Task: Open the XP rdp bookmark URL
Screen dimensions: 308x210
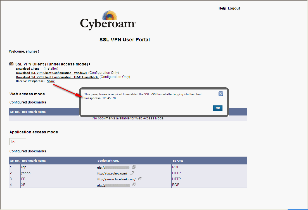Action: pos(113,185)
